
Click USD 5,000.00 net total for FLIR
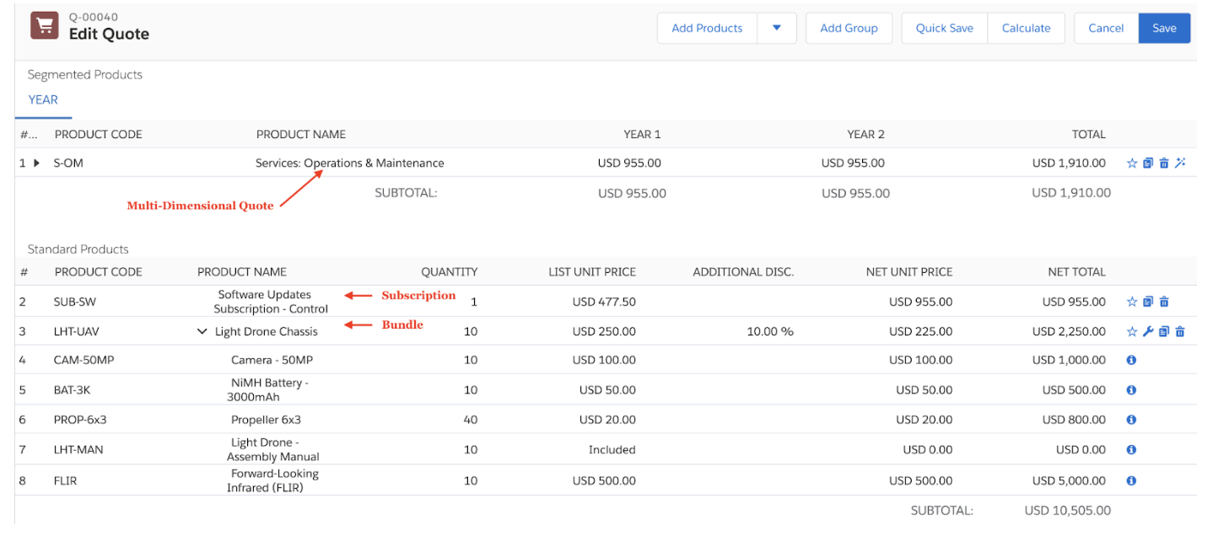pos(1069,481)
